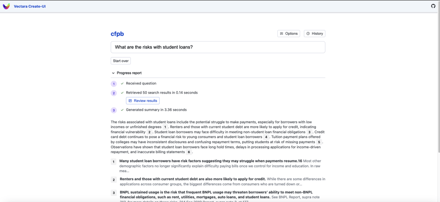This screenshot has height=202, width=440.
Task: Open reference 1 about borrowers' risk factors
Action: tap(211, 161)
